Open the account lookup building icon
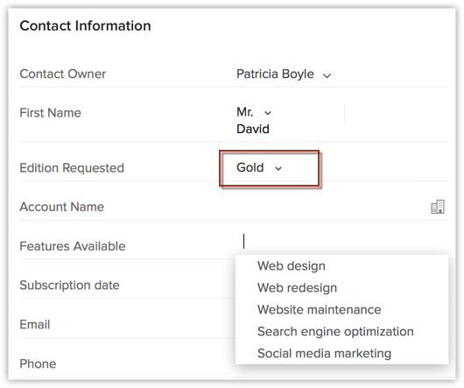 click(x=438, y=207)
